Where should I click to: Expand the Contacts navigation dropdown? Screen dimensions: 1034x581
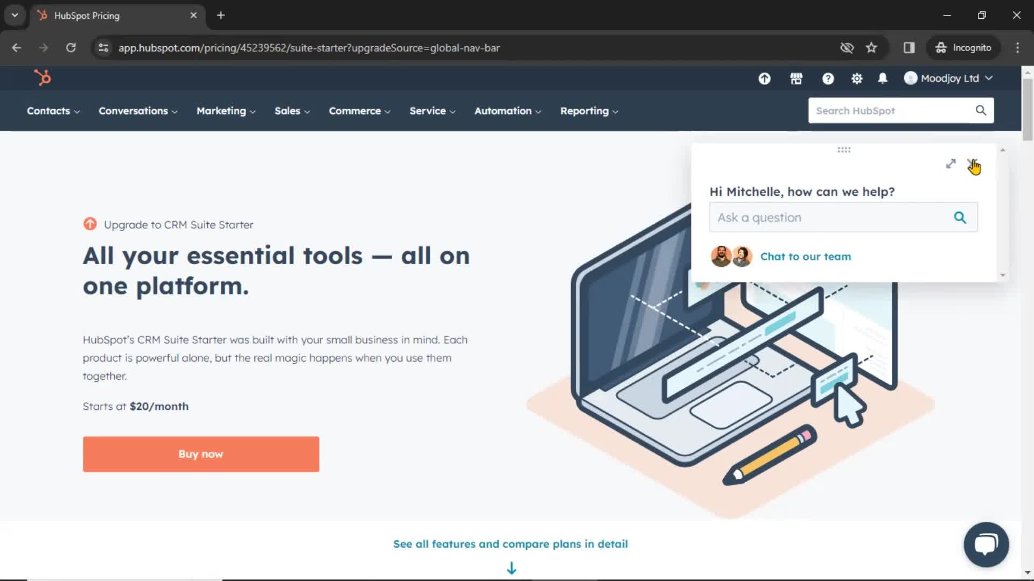tap(53, 111)
